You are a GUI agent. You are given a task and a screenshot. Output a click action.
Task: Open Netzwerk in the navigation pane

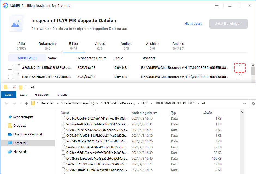click(x=20, y=152)
